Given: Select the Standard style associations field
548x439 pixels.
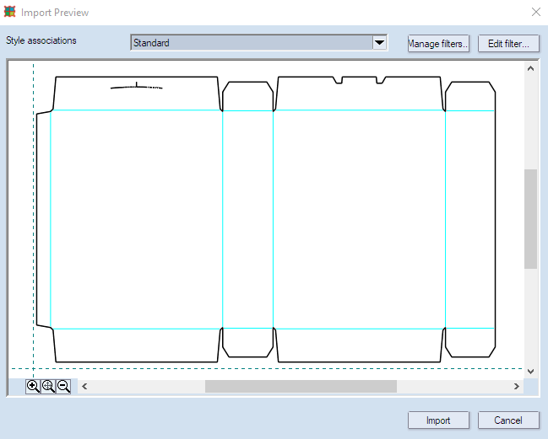Looking at the screenshot, I should tap(258, 43).
